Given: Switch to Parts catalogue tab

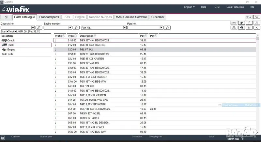Looking at the screenshot, I should tap(24, 17).
